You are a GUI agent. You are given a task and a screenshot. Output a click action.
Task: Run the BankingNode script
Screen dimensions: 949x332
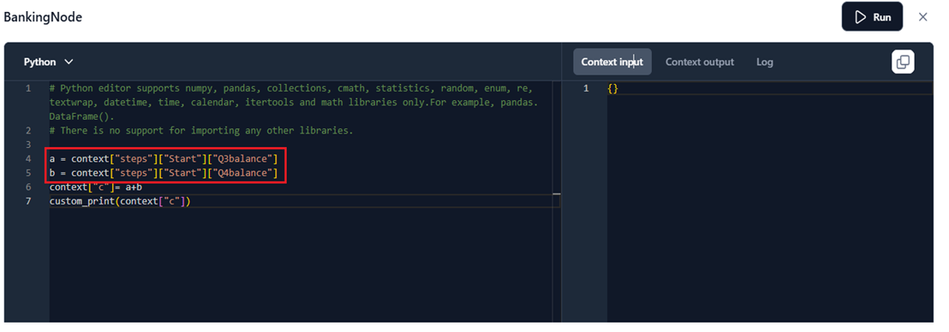[x=872, y=17]
